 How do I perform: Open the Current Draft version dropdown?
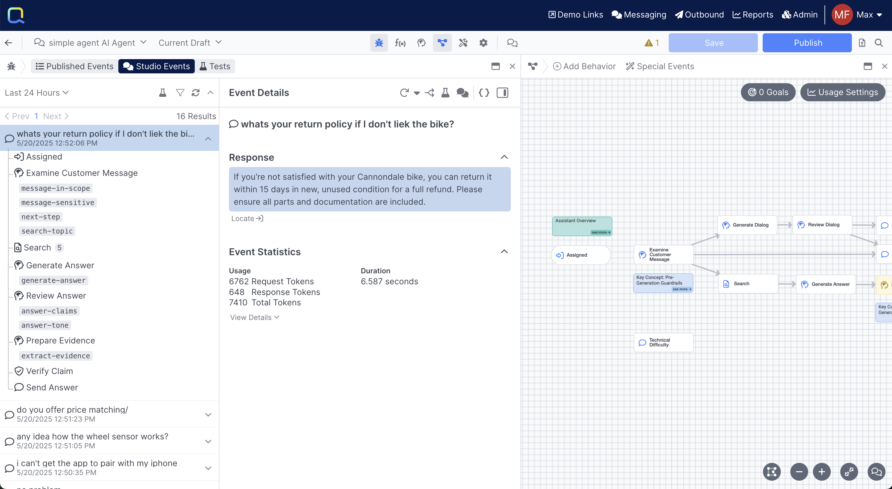(190, 43)
